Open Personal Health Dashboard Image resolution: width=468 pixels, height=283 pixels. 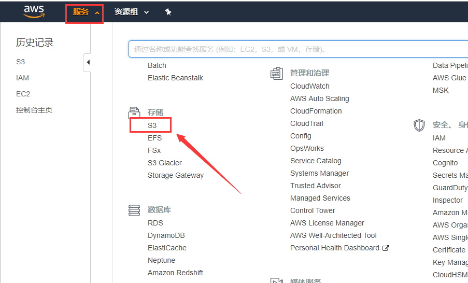335,248
